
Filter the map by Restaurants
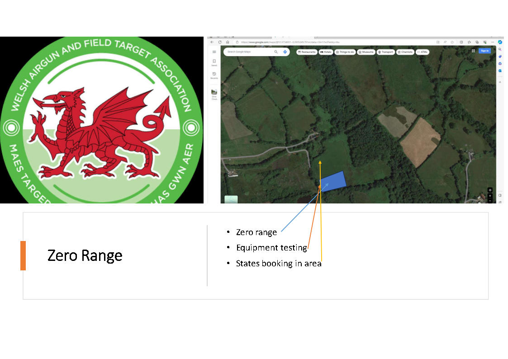tap(307, 52)
